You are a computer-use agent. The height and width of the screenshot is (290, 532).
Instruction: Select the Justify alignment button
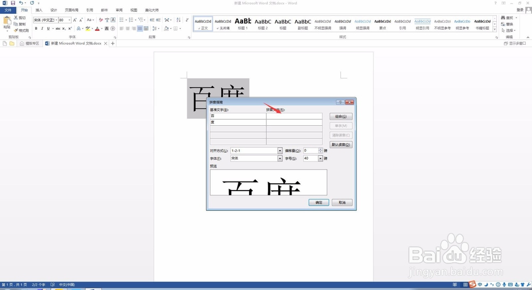140,29
